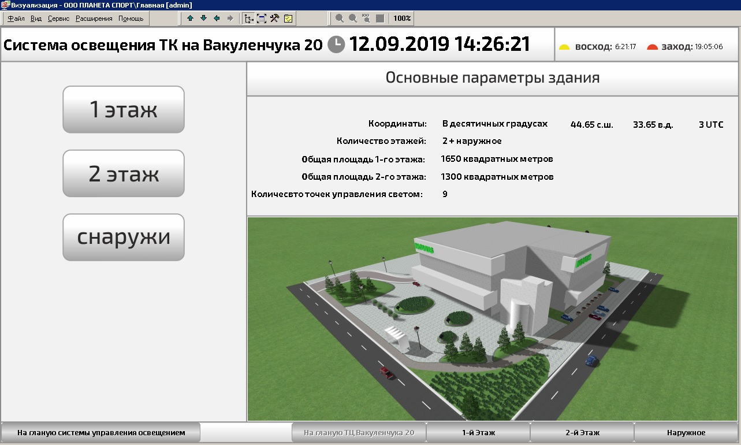Open the Помощь menu
Viewport: 741px width, 445px height.
pos(131,18)
